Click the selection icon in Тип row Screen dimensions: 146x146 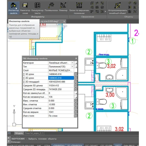tap(76, 67)
